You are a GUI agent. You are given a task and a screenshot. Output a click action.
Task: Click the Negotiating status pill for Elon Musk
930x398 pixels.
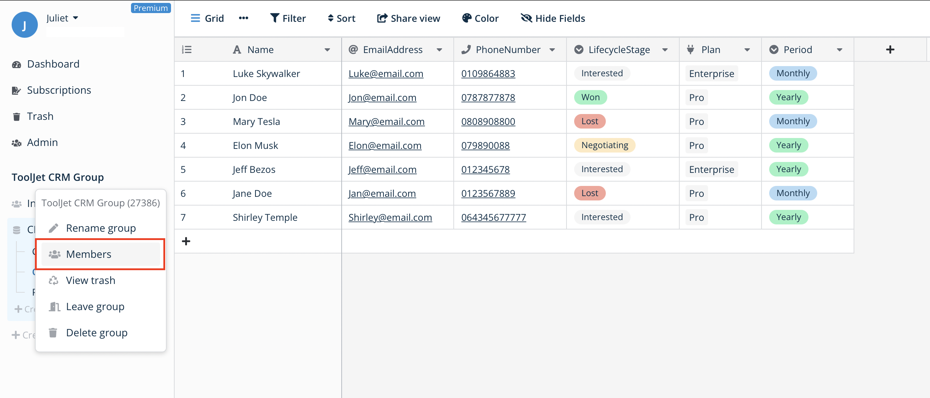[604, 145]
